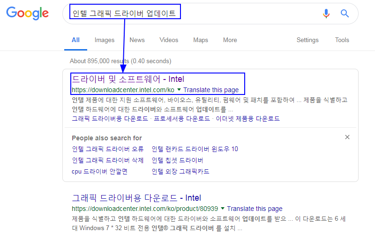Search for 인텔 그래픽 드라이버 오류
This screenshot has height=239, width=375.
pos(108,149)
